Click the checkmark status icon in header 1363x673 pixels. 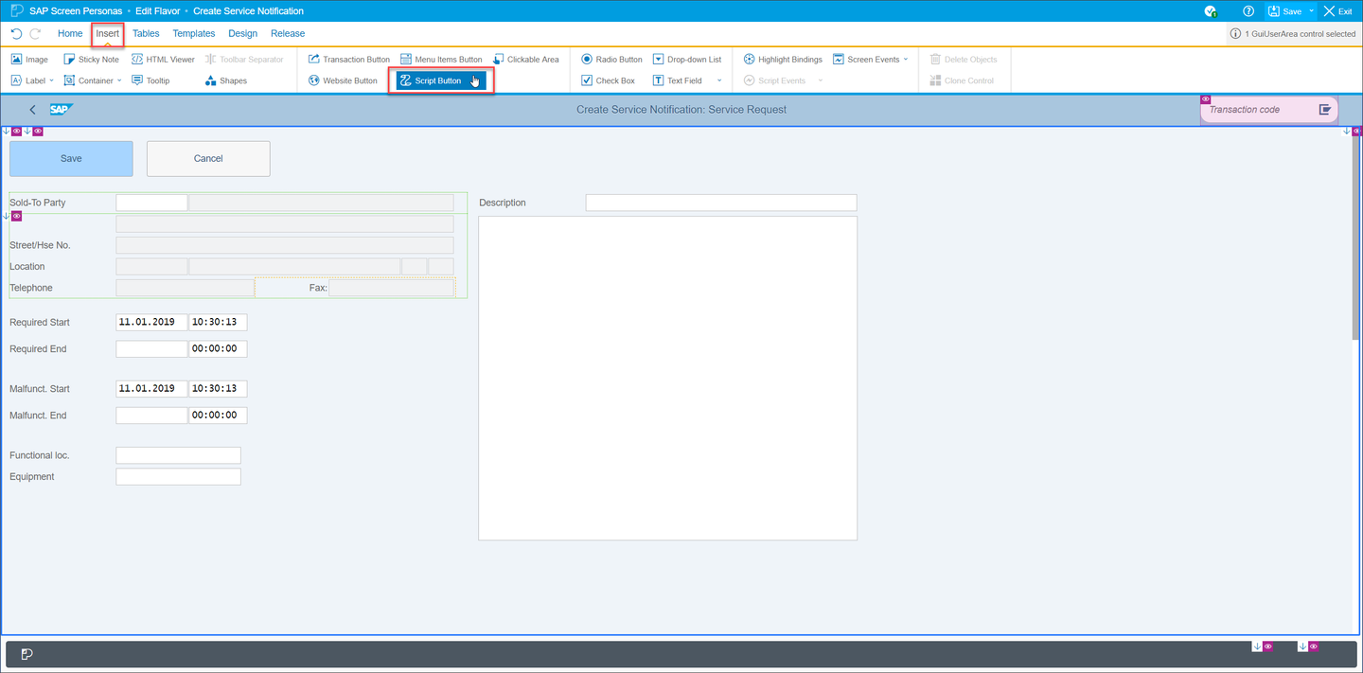pyautogui.click(x=1211, y=11)
